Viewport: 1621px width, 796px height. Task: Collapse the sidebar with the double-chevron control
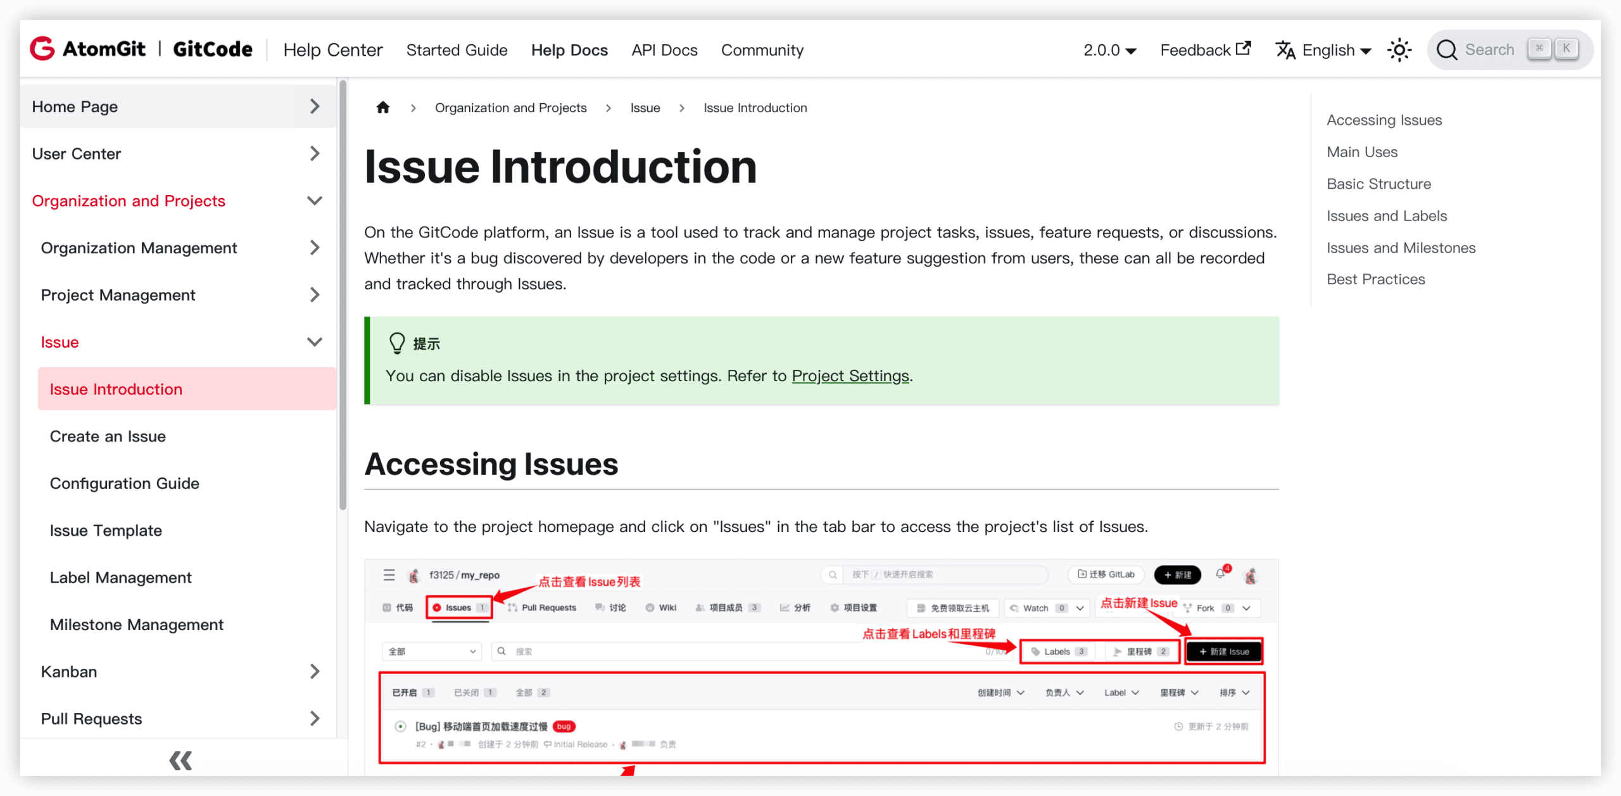click(180, 760)
